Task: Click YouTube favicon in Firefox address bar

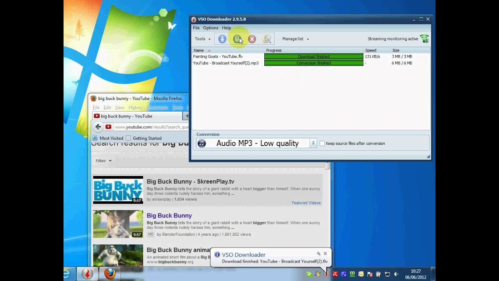Action: pos(108,127)
